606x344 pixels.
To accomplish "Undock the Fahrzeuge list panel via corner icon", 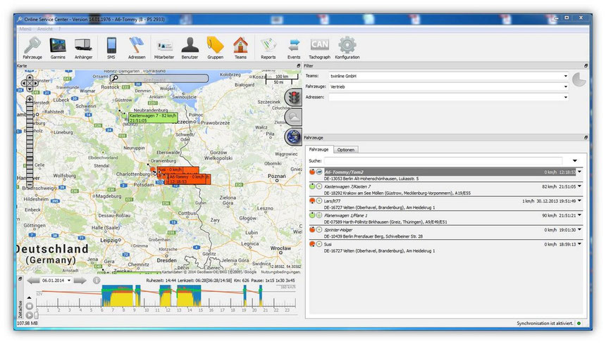I will coord(586,138).
